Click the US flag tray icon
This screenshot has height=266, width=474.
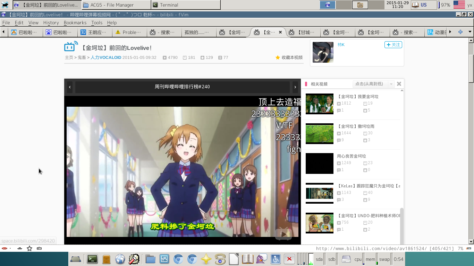459,5
